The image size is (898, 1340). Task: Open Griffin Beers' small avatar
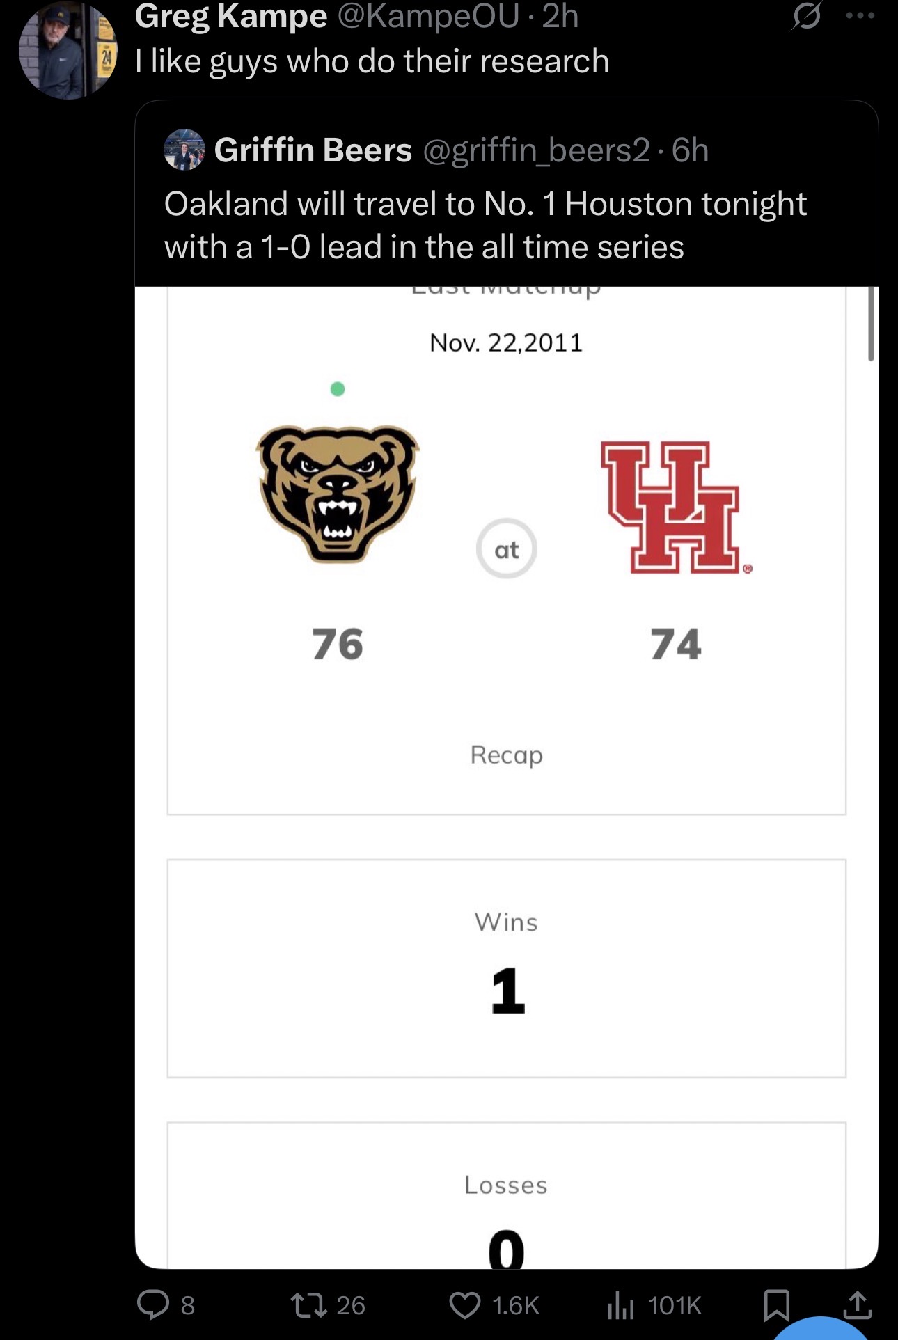click(x=184, y=150)
